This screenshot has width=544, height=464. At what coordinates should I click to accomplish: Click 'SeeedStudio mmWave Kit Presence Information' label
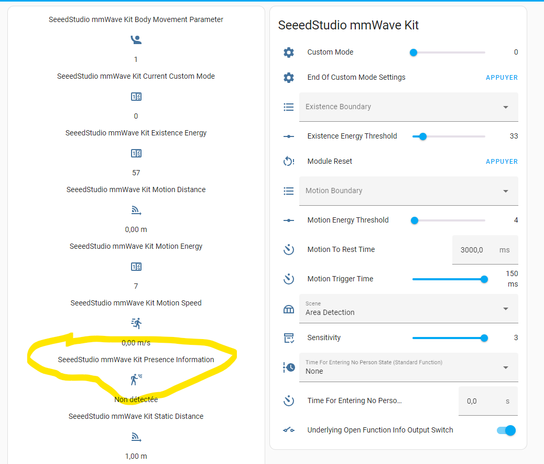[136, 360]
